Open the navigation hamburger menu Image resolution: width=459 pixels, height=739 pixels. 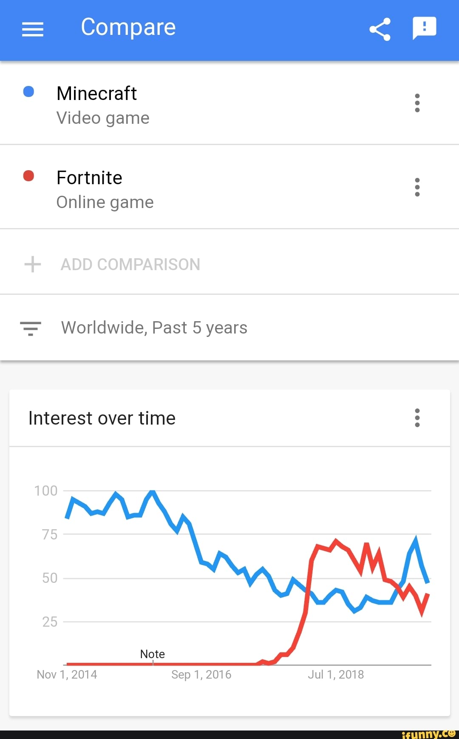point(32,29)
